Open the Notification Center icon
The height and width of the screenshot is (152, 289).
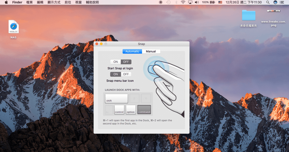coord(282,2)
